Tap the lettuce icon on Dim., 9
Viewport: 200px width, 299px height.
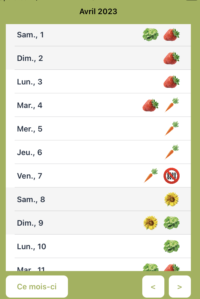(172, 223)
